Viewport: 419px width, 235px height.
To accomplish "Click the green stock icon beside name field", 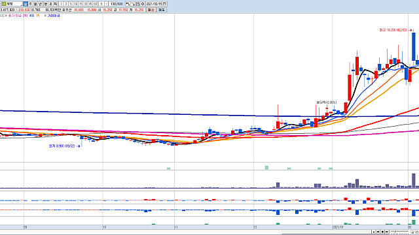I will coord(4,4).
